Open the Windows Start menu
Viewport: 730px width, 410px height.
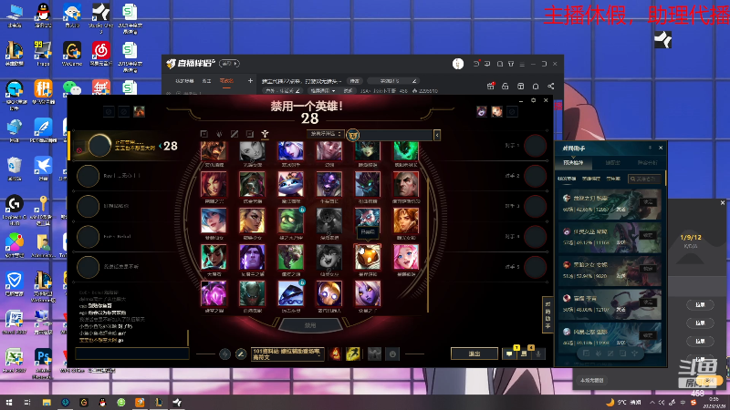pos(9,403)
